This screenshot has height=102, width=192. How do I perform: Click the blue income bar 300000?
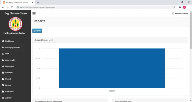112,68
